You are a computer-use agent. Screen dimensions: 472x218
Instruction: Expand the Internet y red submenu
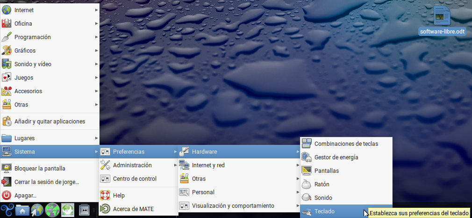208,165
